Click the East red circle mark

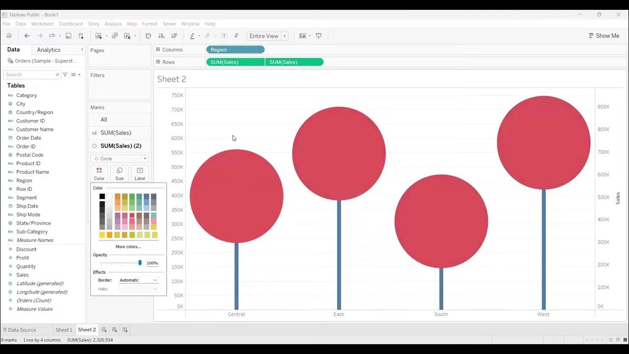point(339,153)
